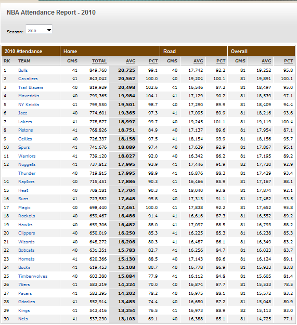Screen dimensions: 297x325
Task: Select Celtics overall average 18,156
Action: (x=264, y=139)
